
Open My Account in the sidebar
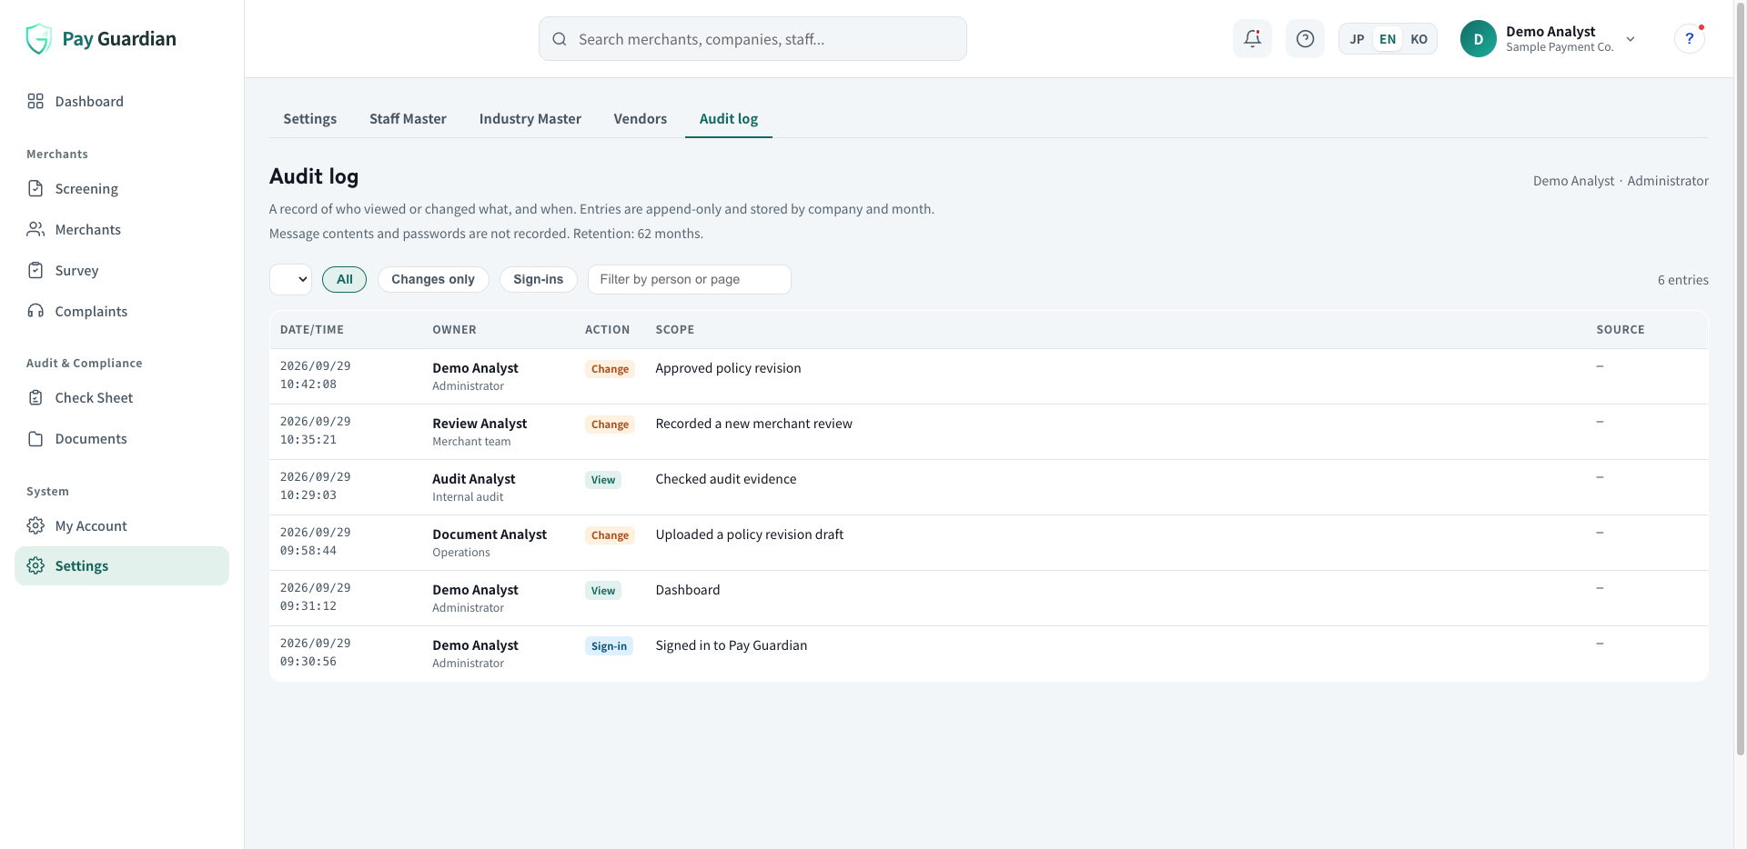[122, 525]
